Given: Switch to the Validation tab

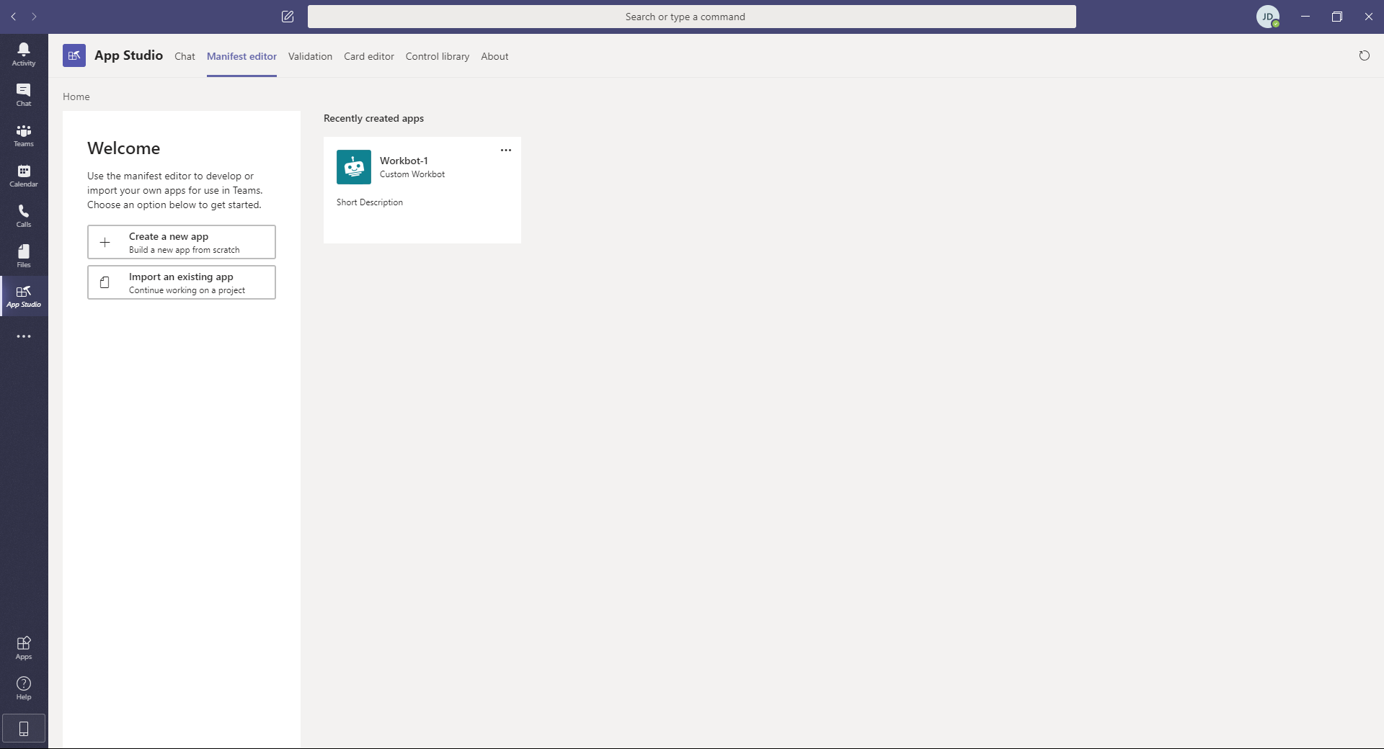Looking at the screenshot, I should [310, 56].
